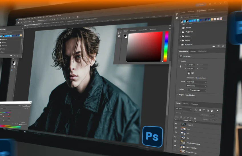Viewport: 242px width, 156px height.
Task: Open the Color RGB mode dropdown
Action: [x=196, y=82]
